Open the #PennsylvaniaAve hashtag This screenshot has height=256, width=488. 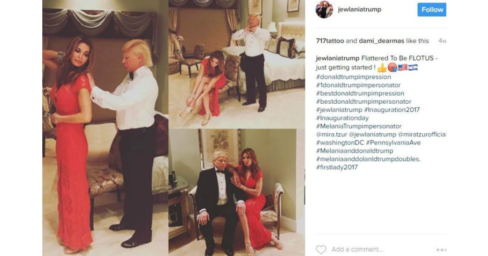coord(393,143)
